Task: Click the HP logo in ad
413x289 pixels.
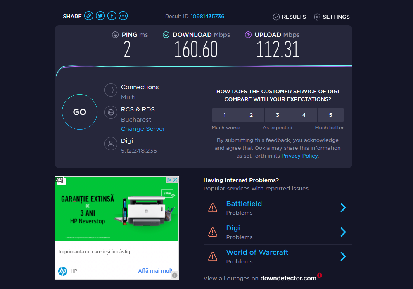Action: 63,271
